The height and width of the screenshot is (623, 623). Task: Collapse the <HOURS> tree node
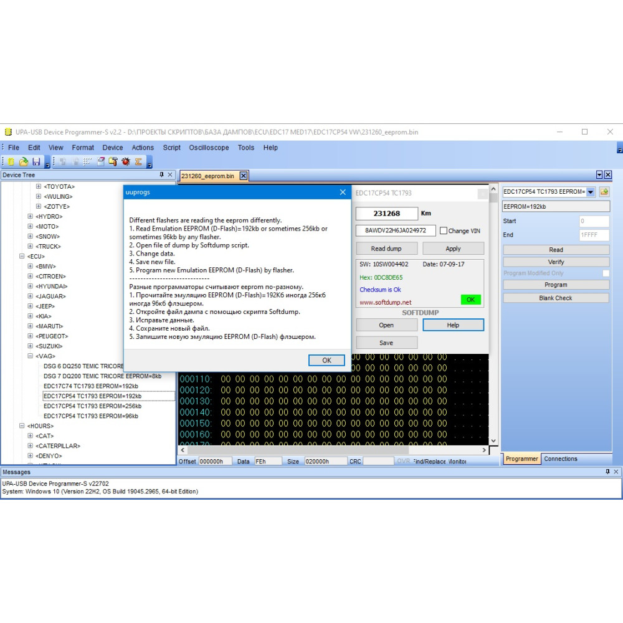[x=22, y=426]
